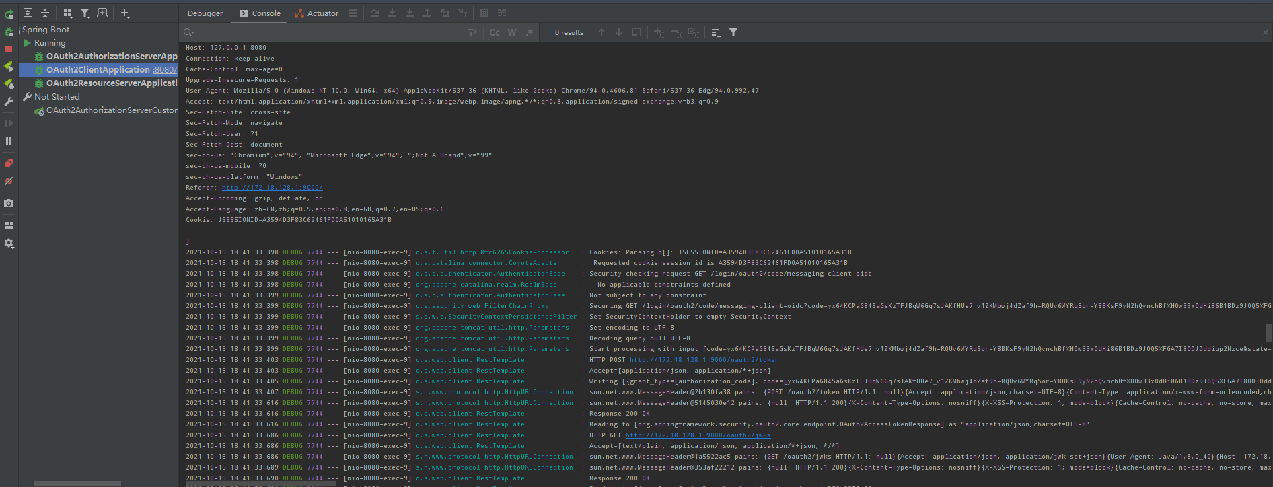Viewport: 1273px width, 487px height.
Task: Click the layout hamburger icon next to Actuator
Action: point(353,13)
